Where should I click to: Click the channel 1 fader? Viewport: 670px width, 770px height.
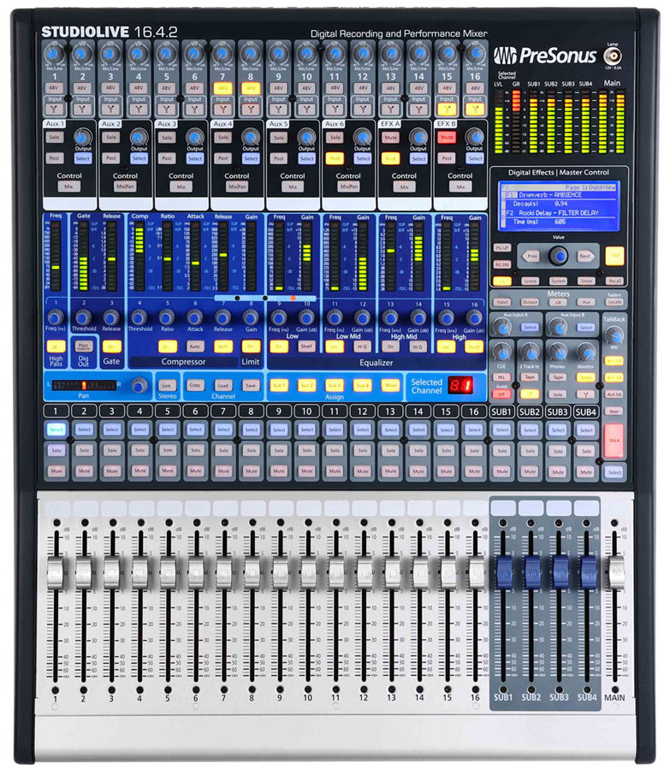click(56, 572)
